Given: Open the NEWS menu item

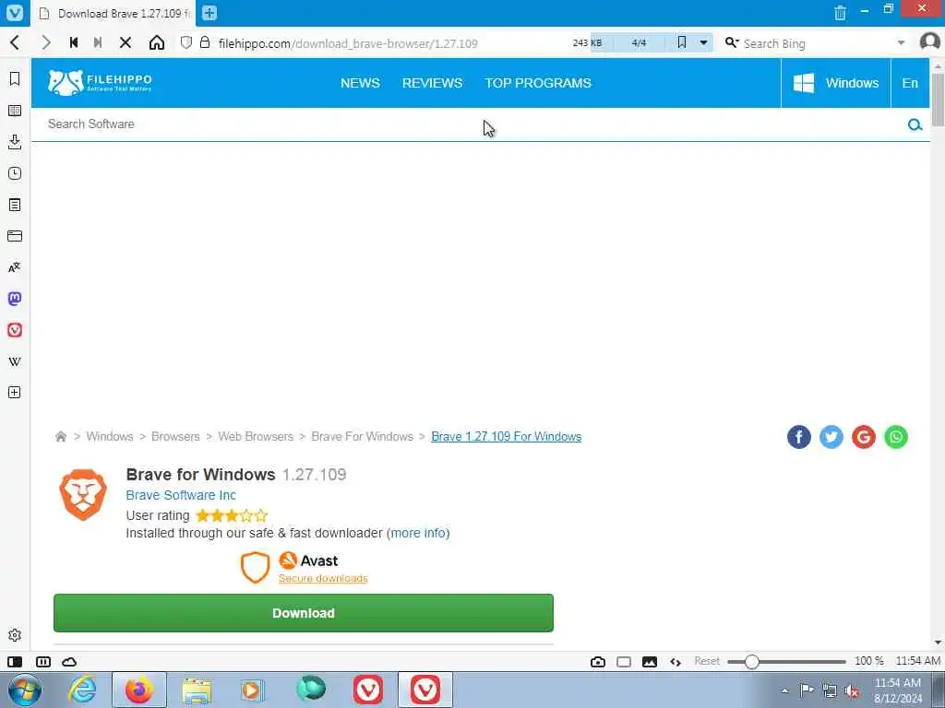Looking at the screenshot, I should [x=360, y=83].
